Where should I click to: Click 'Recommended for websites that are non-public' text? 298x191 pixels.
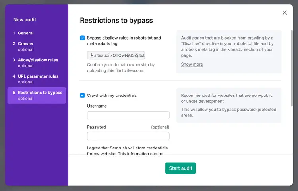click(227, 98)
